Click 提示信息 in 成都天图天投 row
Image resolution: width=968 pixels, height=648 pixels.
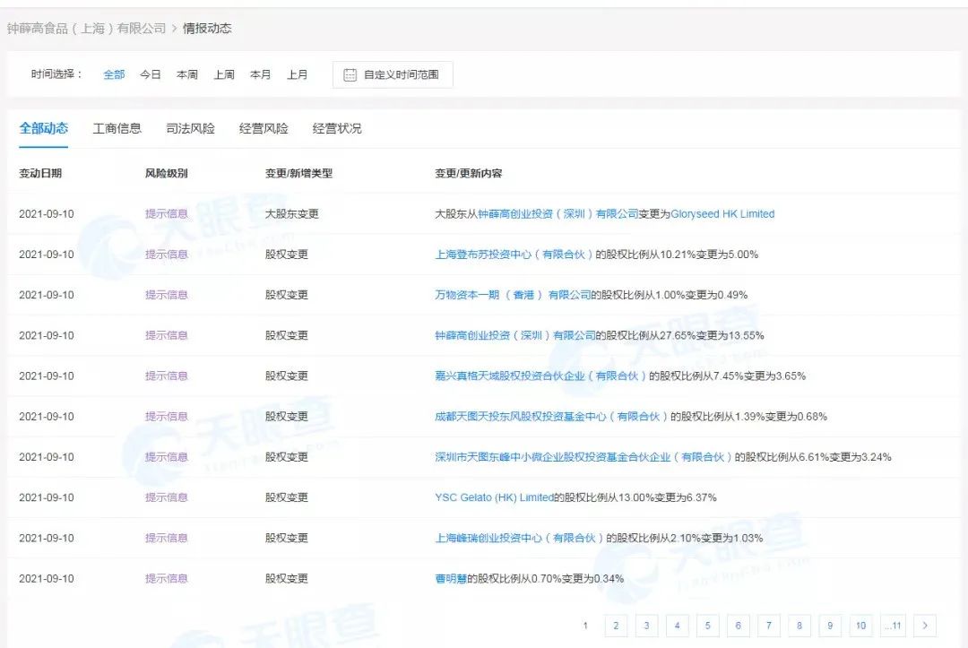pyautogui.click(x=167, y=417)
